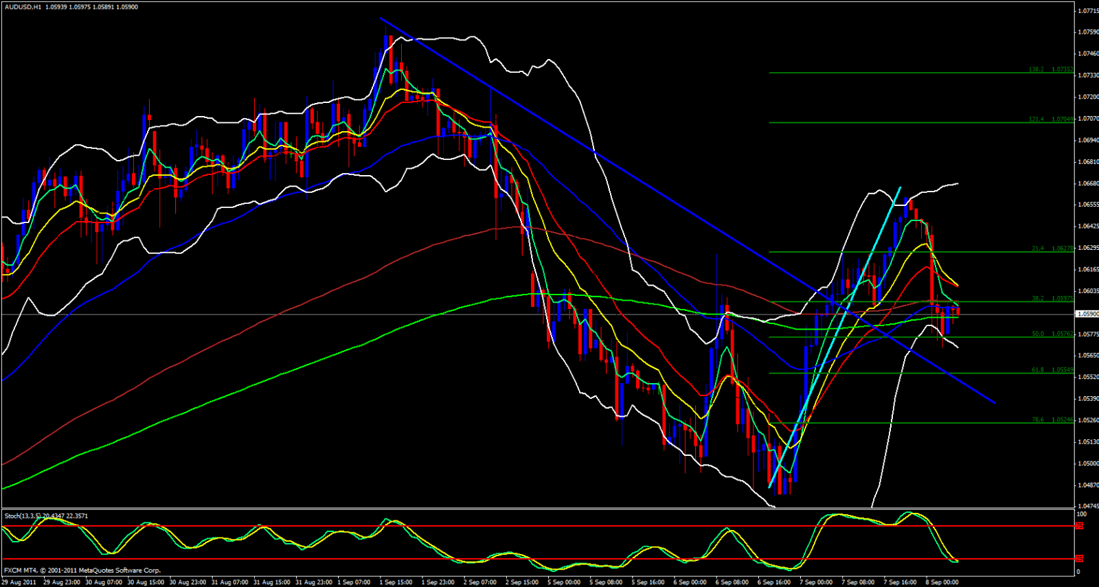This screenshot has height=587, width=1099.
Task: Click the FXCM MT4 MetaQuotes copyright text
Action: (82, 571)
